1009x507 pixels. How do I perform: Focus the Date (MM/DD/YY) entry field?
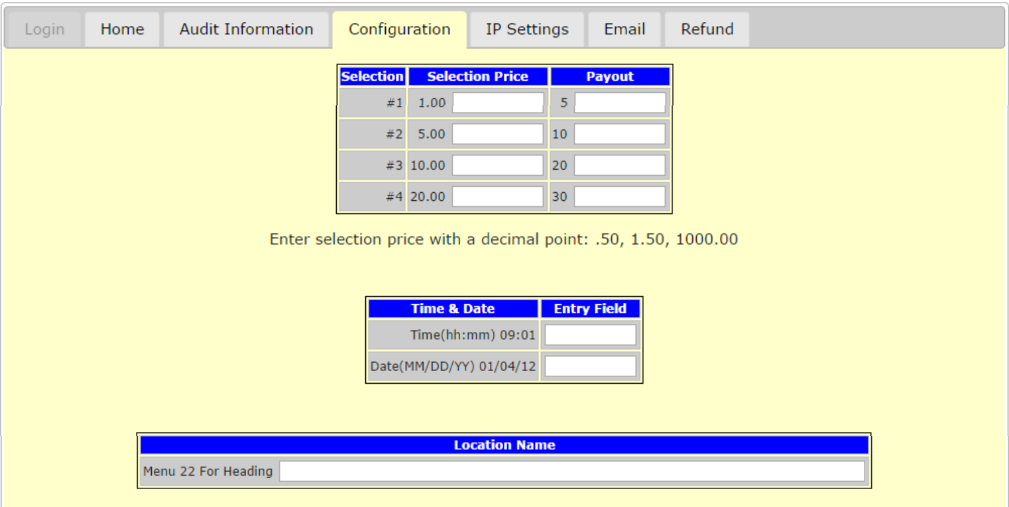pos(590,366)
